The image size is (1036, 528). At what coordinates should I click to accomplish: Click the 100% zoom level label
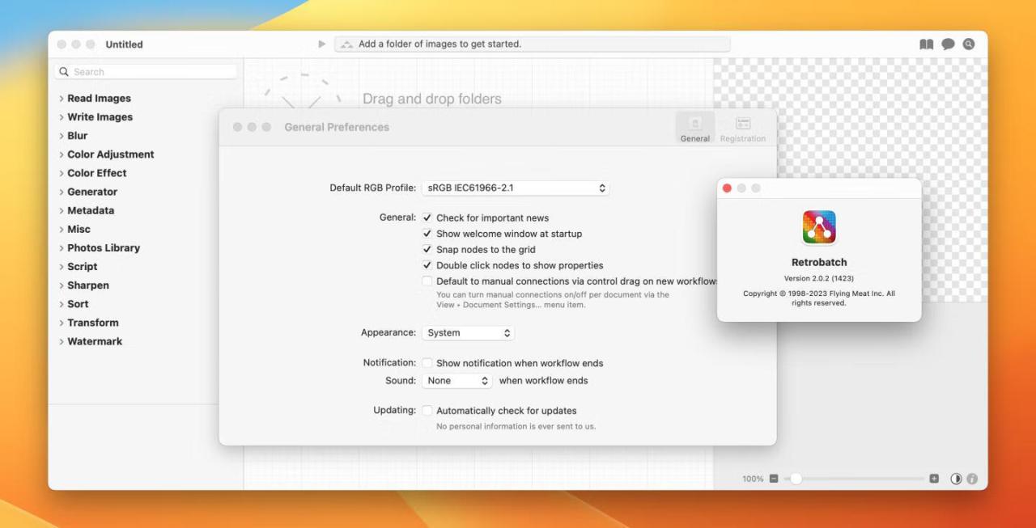pyautogui.click(x=753, y=479)
